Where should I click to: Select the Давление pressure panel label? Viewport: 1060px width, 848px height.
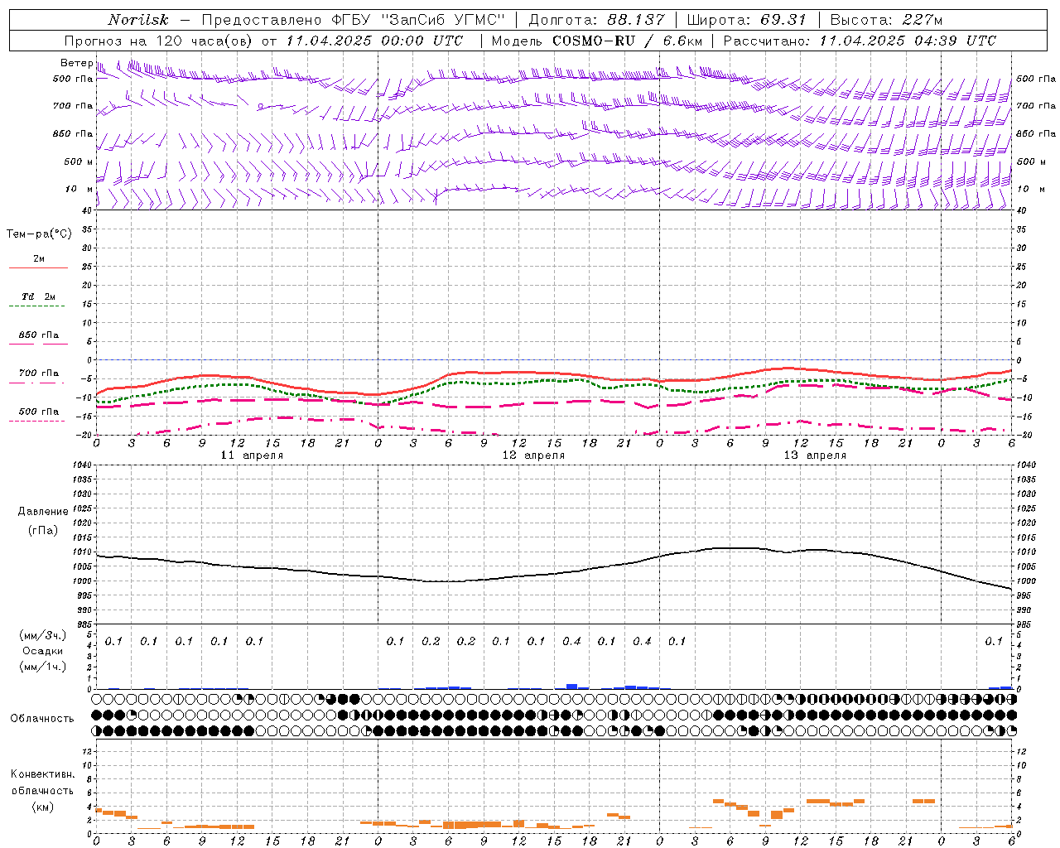pos(43,512)
